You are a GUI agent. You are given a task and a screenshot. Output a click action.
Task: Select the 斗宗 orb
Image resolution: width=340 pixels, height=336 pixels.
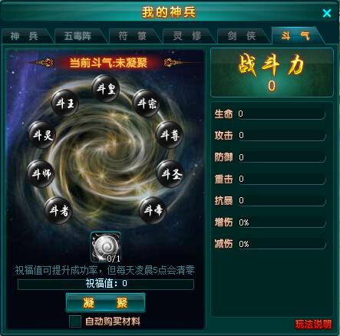pyautogui.click(x=147, y=104)
